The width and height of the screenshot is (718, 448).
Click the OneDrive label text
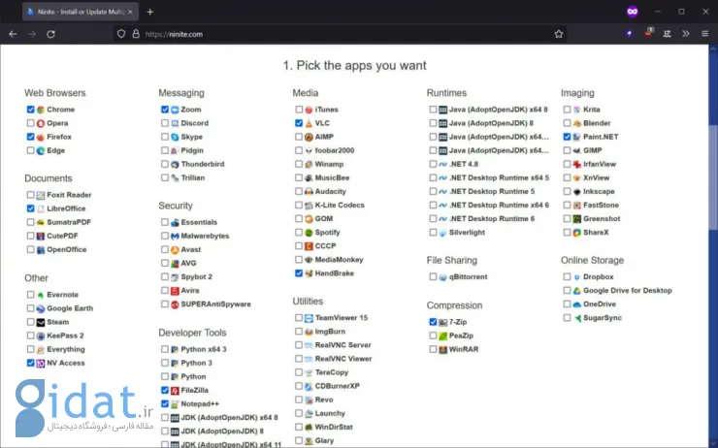pyautogui.click(x=600, y=304)
